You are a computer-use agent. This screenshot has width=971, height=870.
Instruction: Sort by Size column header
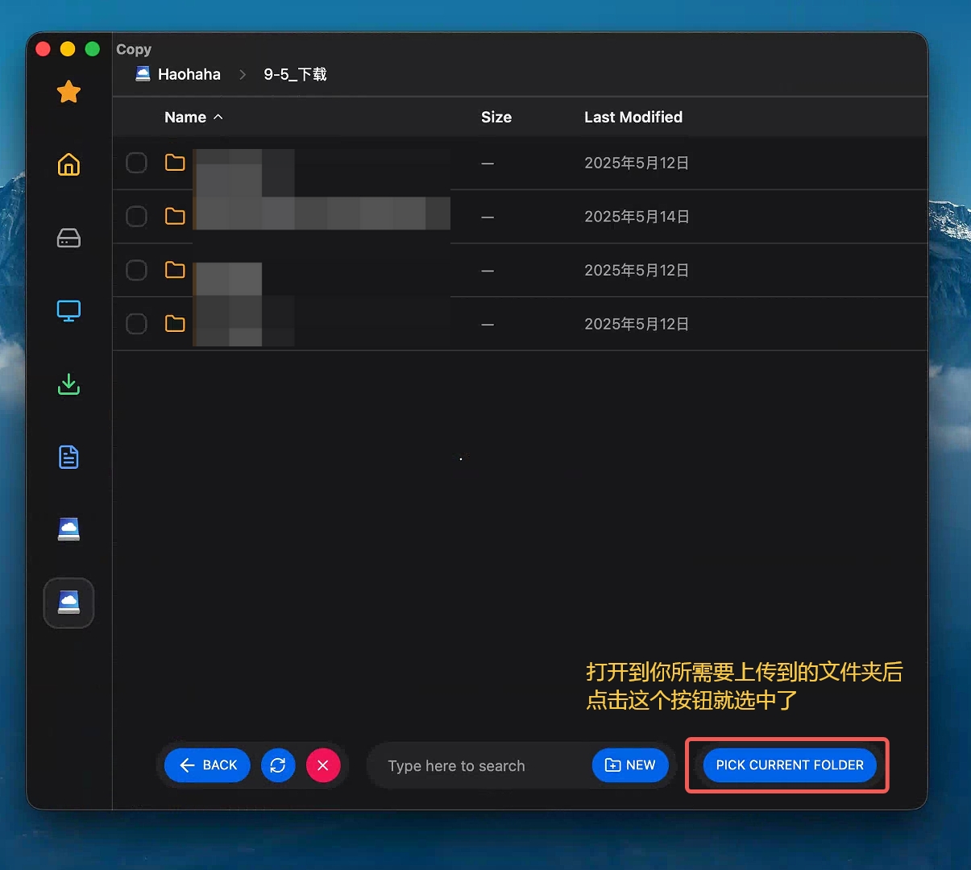pyautogui.click(x=496, y=117)
